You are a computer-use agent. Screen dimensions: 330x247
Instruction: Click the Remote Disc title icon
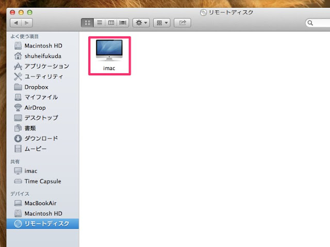coord(203,12)
